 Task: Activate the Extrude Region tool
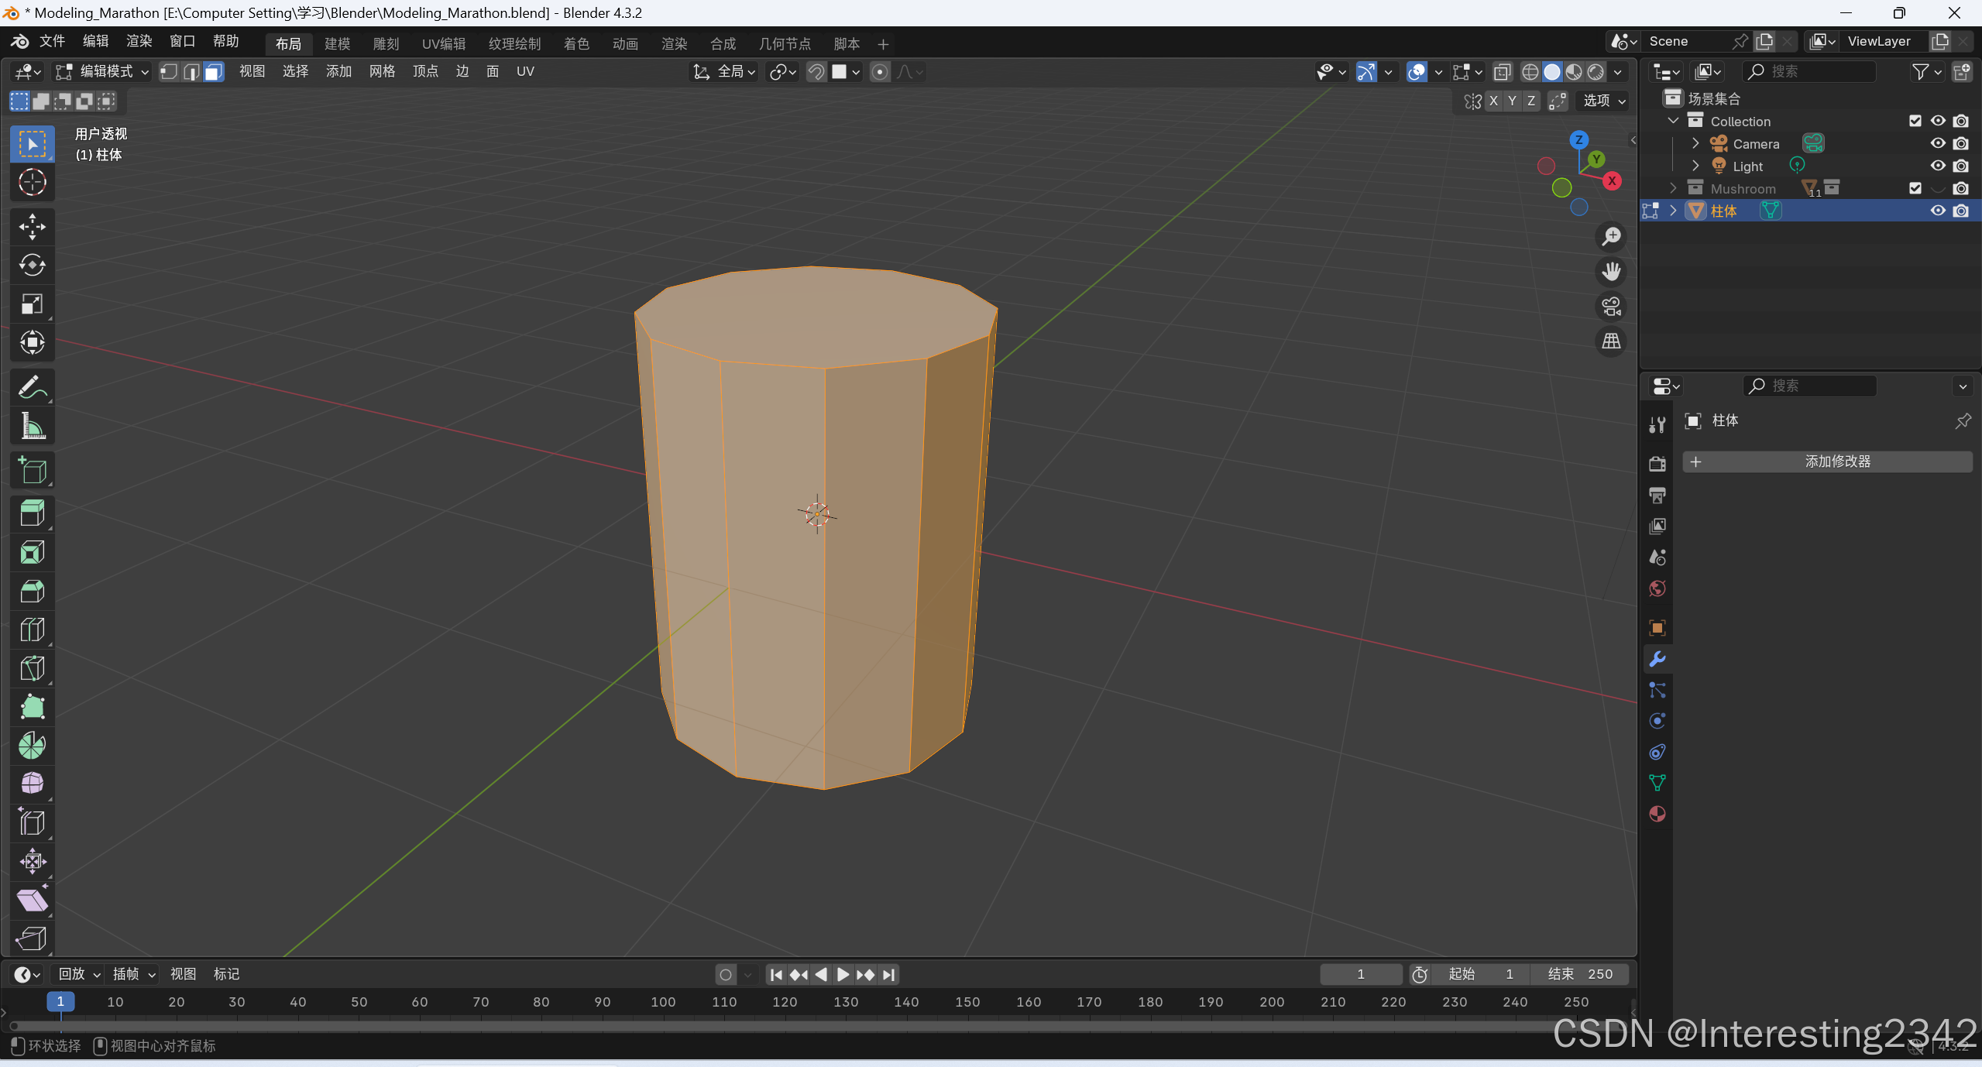pos(32,513)
